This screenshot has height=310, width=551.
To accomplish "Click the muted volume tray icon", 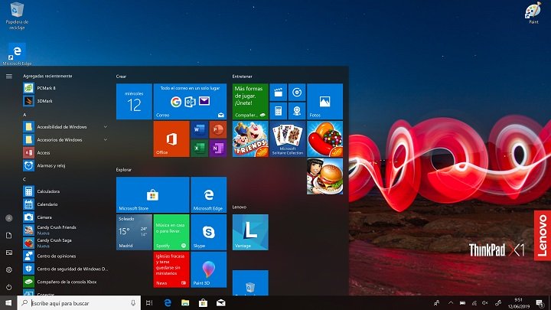I will pyautogui.click(x=485, y=302).
